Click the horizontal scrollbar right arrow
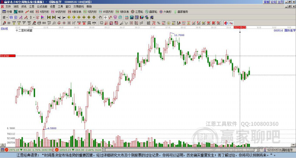The width and height of the screenshot is (296, 158). pyautogui.click(x=258, y=150)
